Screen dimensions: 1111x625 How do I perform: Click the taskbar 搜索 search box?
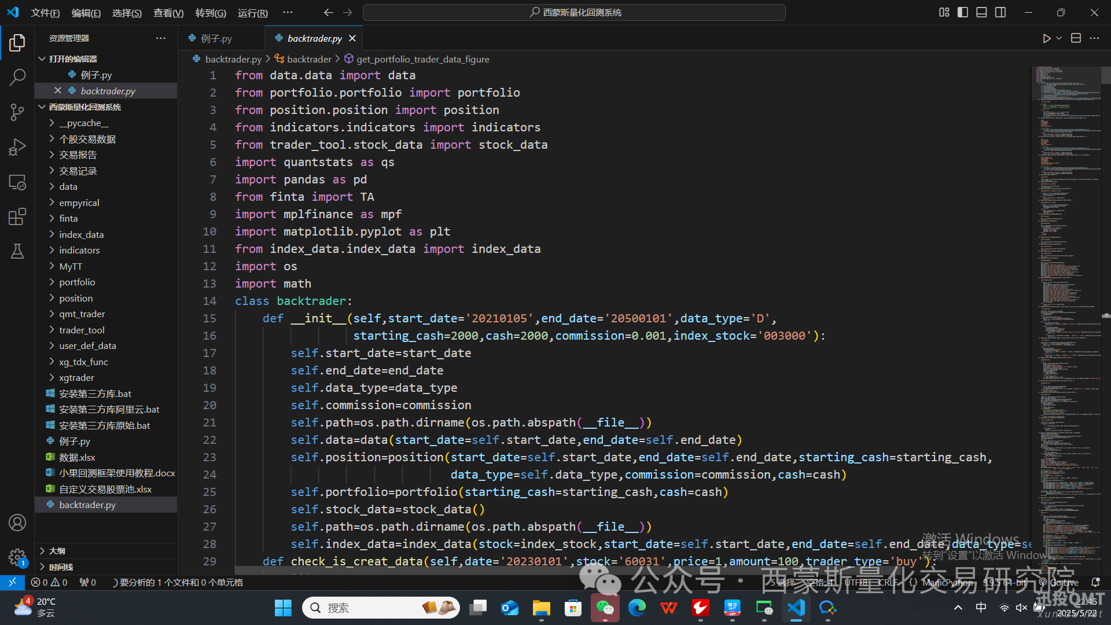381,608
